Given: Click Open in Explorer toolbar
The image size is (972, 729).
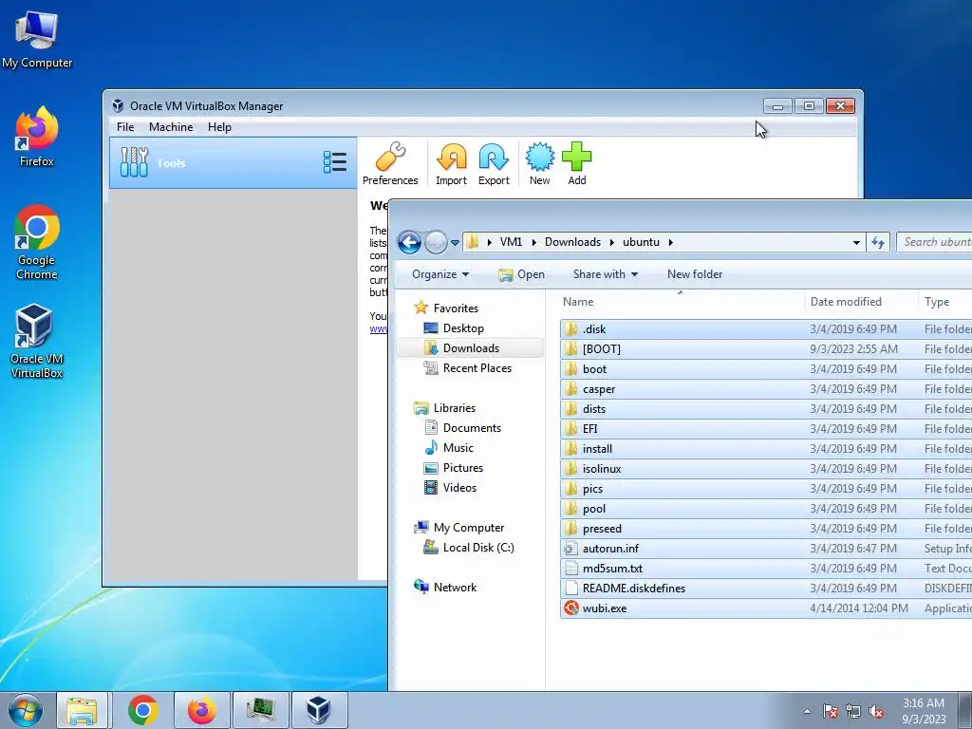Looking at the screenshot, I should tap(521, 274).
